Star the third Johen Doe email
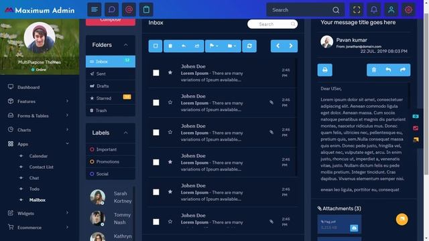The height and width of the screenshot is (241, 429). tap(170, 132)
